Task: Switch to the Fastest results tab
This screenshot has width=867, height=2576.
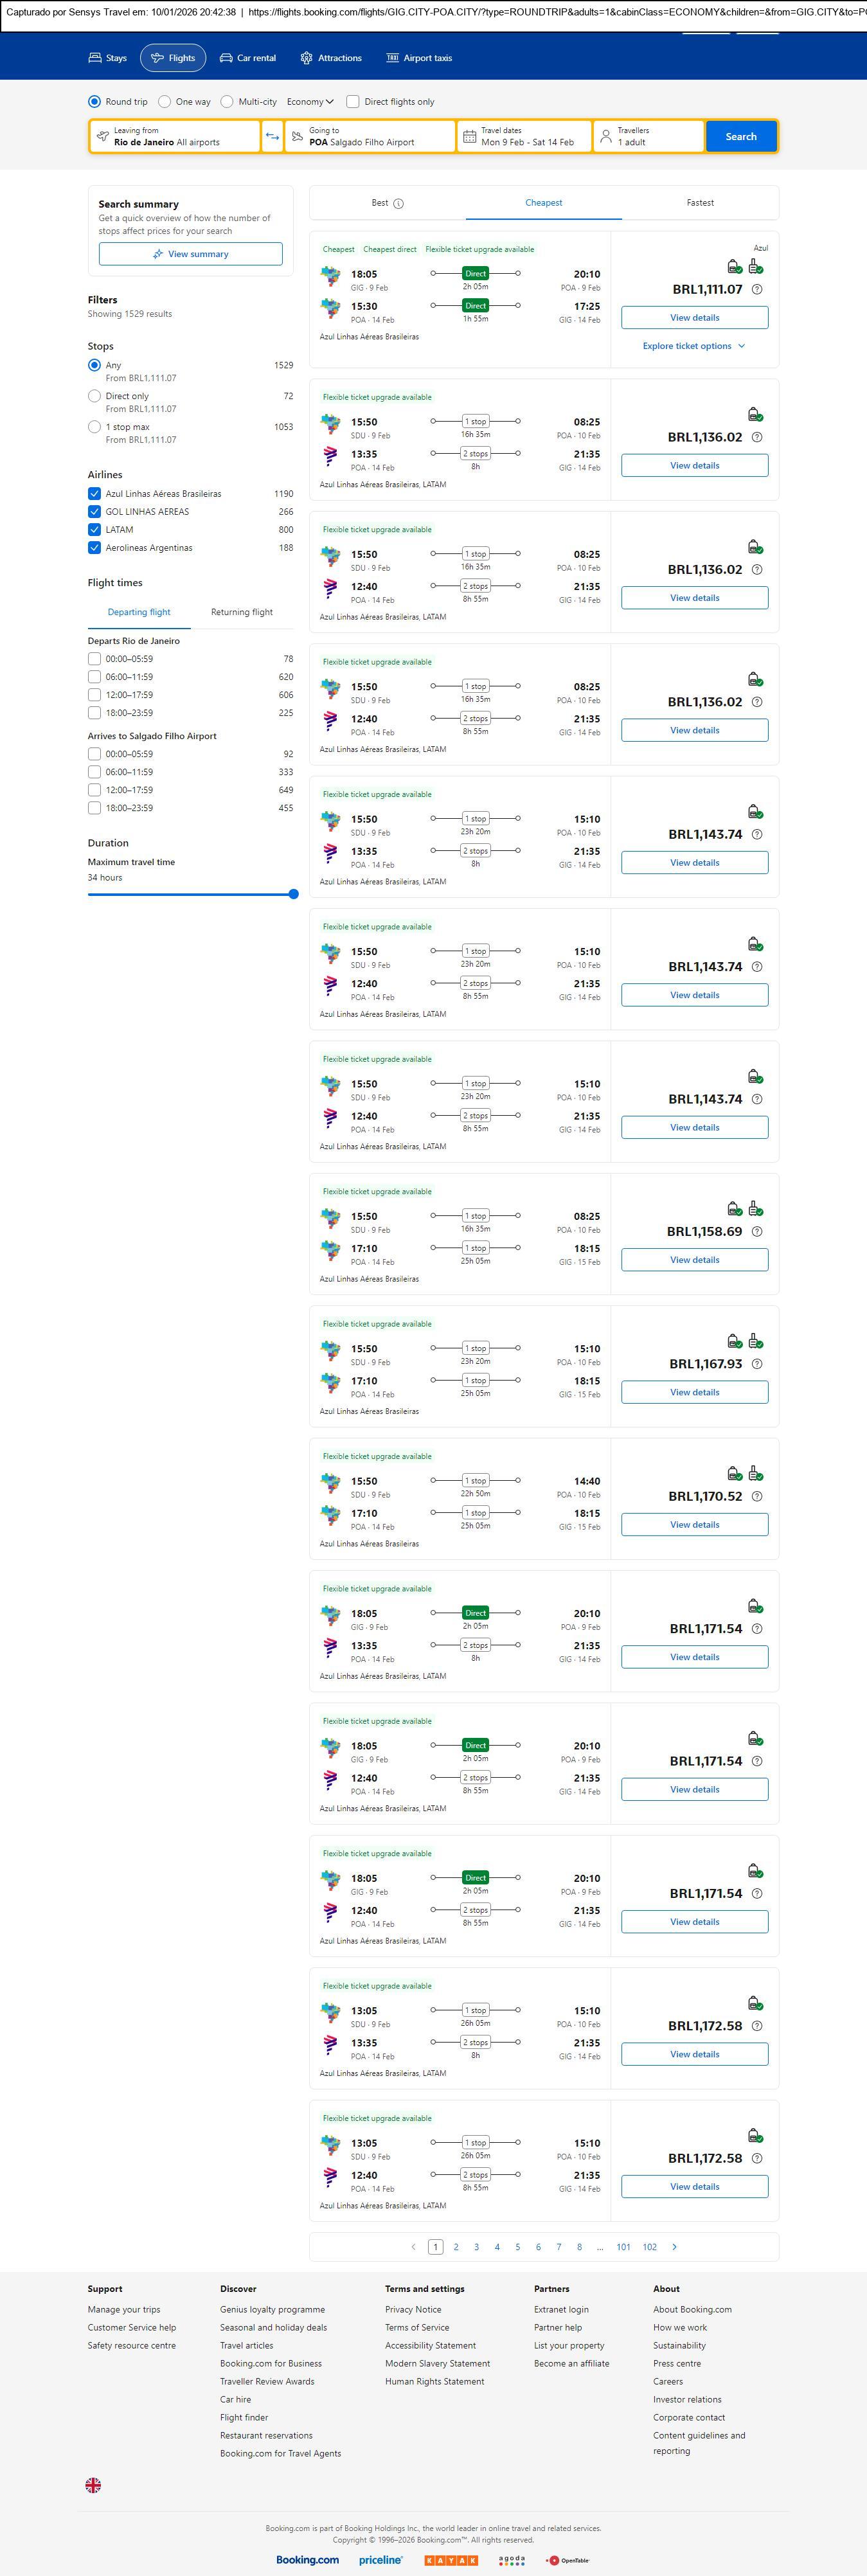Action: point(700,203)
